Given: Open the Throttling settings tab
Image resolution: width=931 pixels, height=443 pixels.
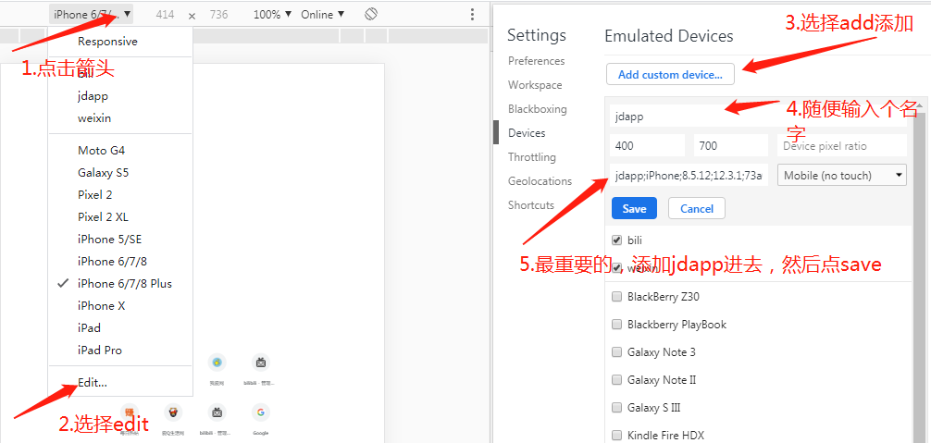Looking at the screenshot, I should pos(531,157).
